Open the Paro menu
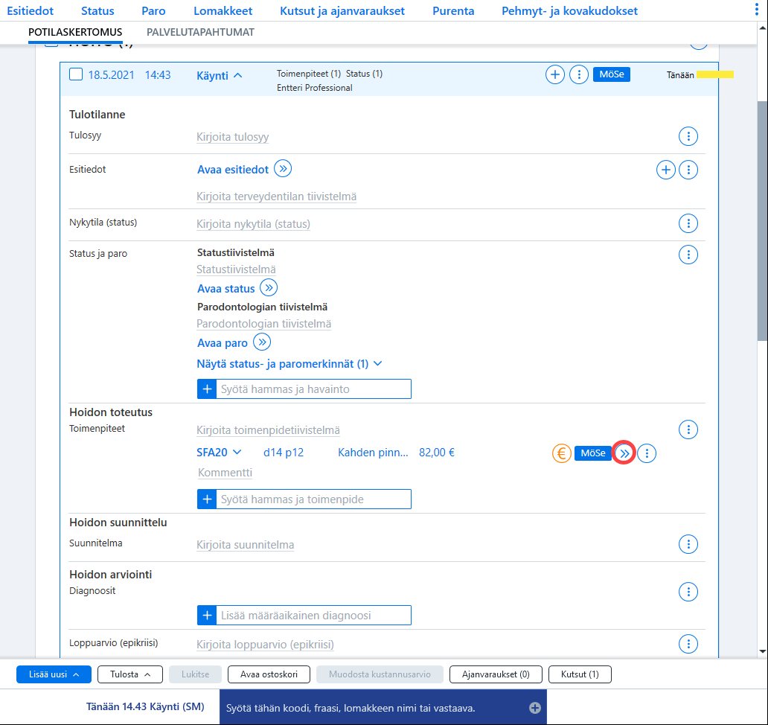Image resolution: width=768 pixels, height=725 pixels. pyautogui.click(x=153, y=10)
